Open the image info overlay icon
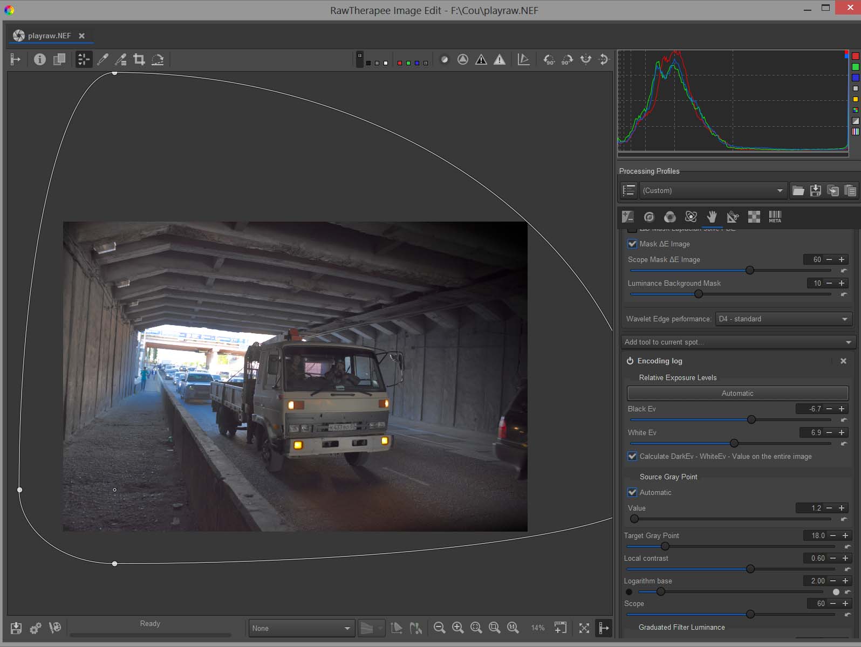This screenshot has width=861, height=647. coord(39,59)
